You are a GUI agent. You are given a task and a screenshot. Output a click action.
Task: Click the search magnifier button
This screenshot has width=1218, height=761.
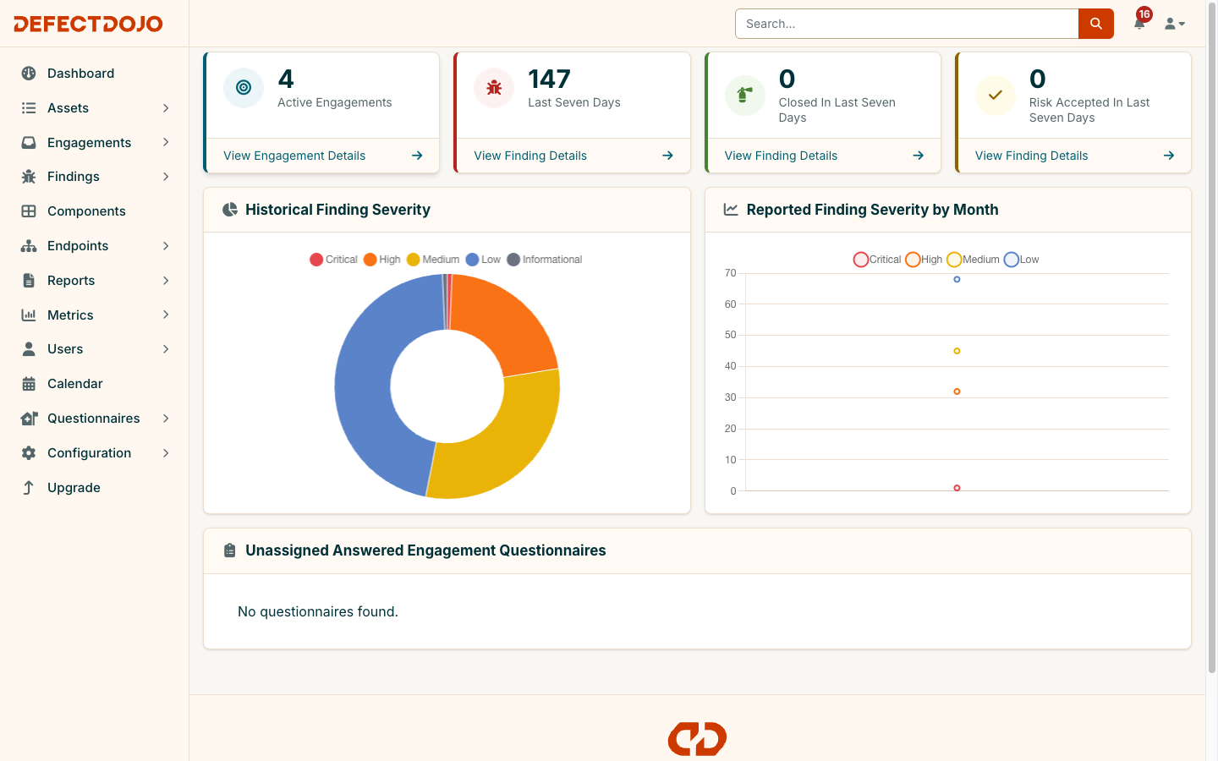[x=1095, y=24]
